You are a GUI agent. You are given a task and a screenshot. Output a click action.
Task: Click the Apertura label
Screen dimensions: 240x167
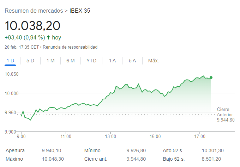point(15,151)
